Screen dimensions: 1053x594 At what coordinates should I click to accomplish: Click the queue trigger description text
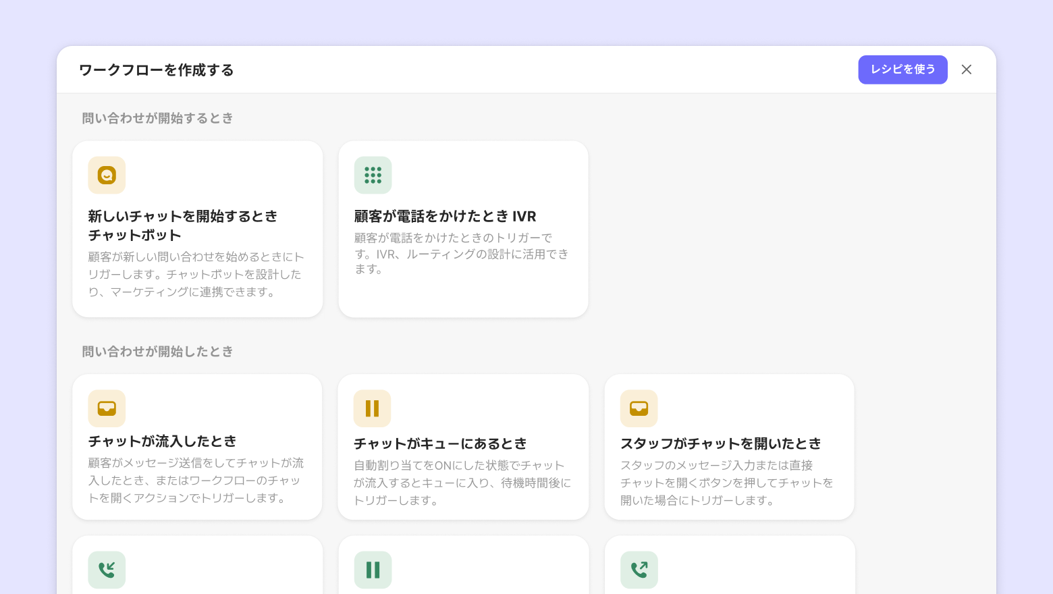pyautogui.click(x=462, y=483)
